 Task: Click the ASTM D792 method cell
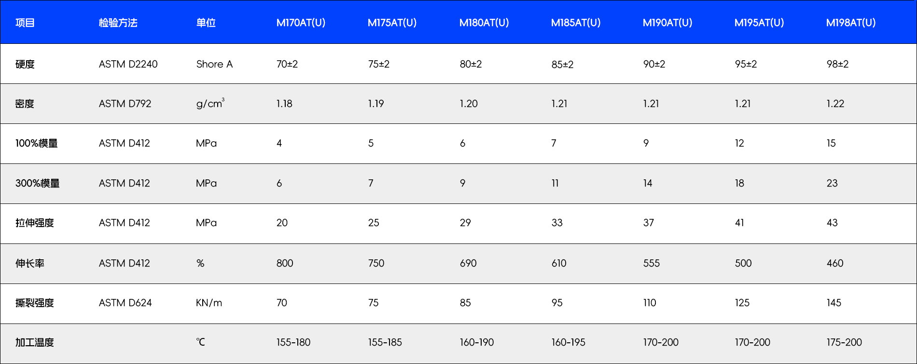(x=125, y=104)
